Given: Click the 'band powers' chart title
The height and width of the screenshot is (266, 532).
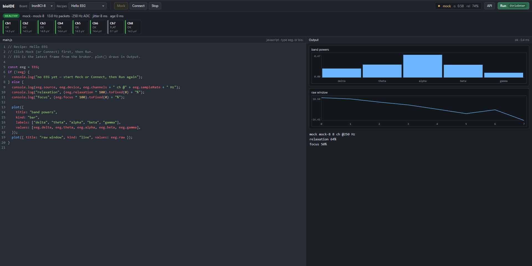Looking at the screenshot, I should click(320, 50).
